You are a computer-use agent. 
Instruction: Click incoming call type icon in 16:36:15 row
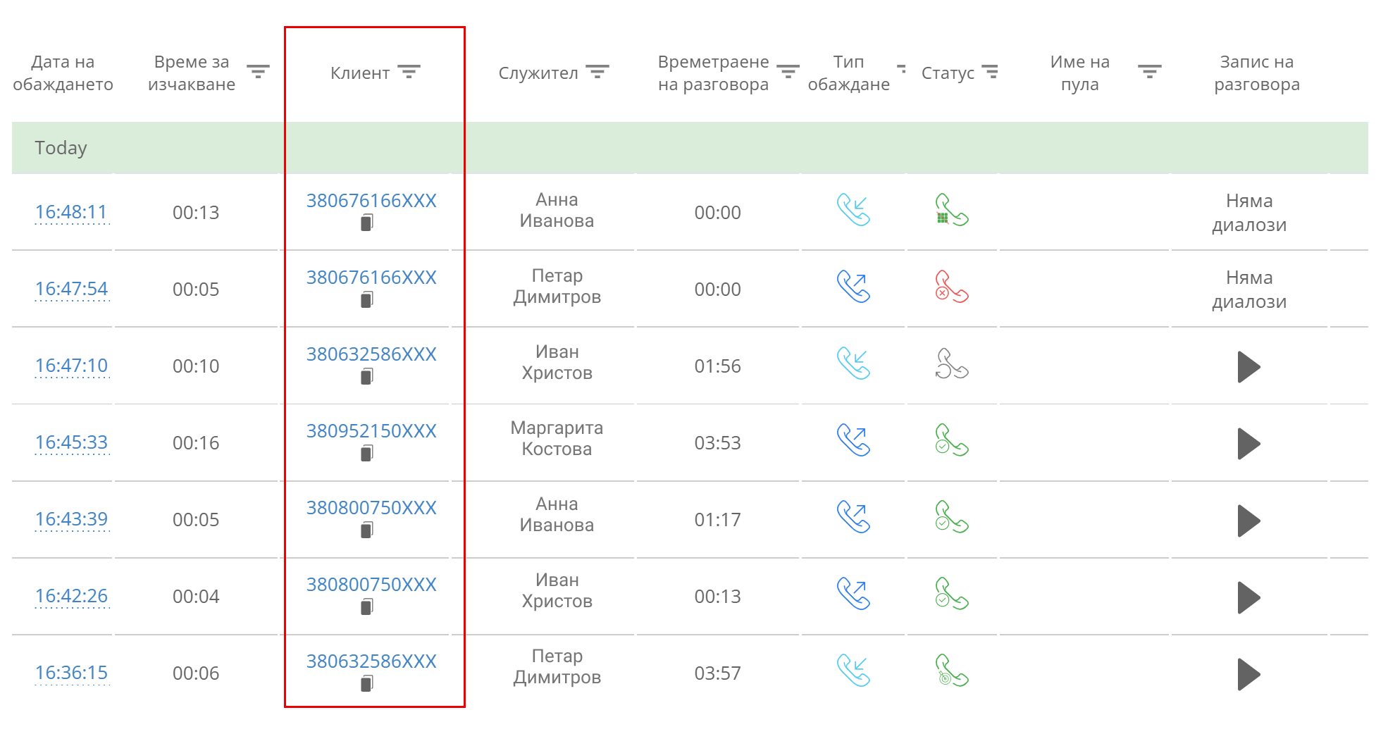tap(853, 671)
